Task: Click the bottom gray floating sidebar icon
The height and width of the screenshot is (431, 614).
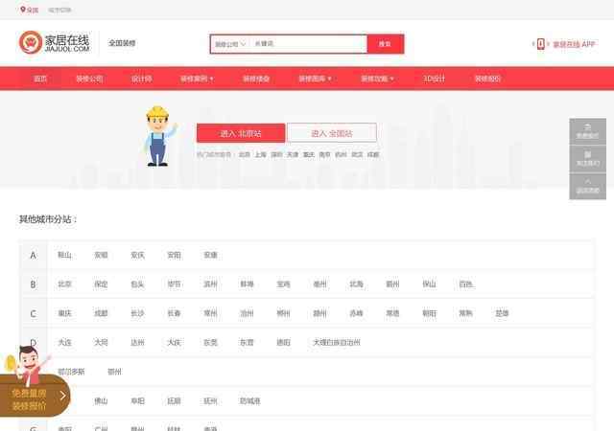Action: 587,184
